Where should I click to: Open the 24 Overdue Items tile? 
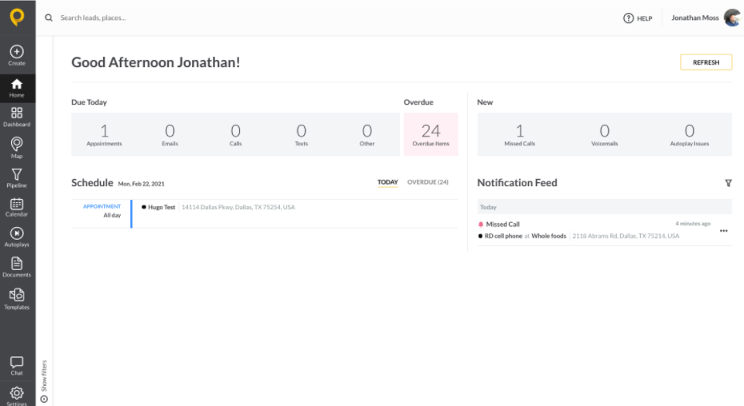click(431, 134)
